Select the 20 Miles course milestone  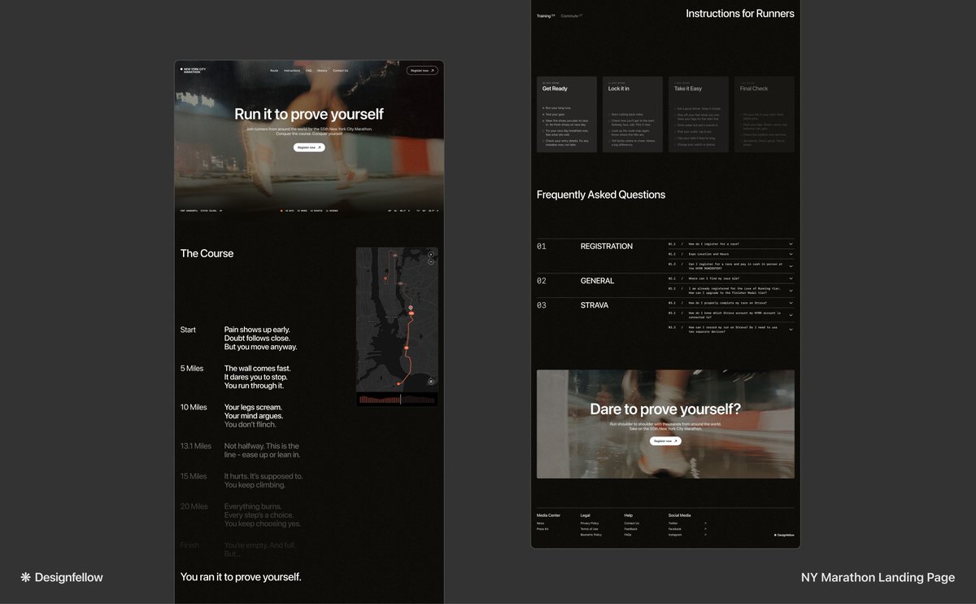click(x=194, y=506)
